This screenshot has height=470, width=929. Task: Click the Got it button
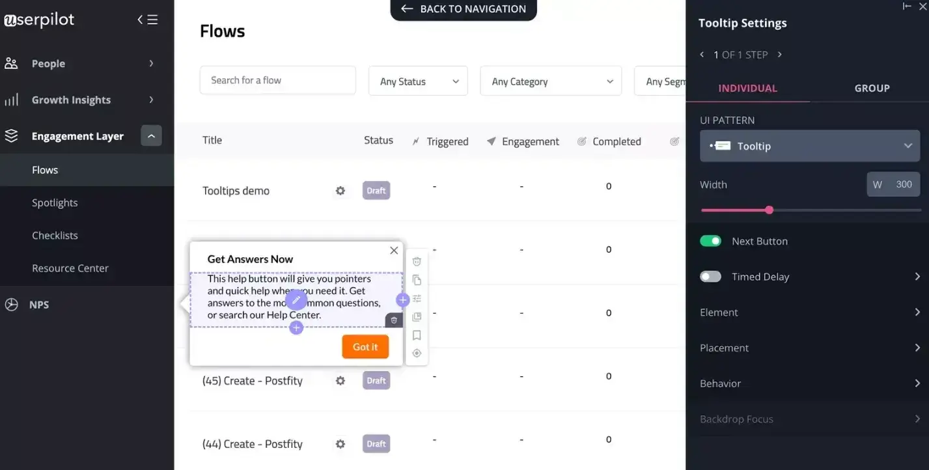click(x=365, y=346)
